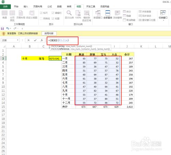171x155 pixels.
Task: Select the 奔驰 column header cell
Action: [x=92, y=55]
